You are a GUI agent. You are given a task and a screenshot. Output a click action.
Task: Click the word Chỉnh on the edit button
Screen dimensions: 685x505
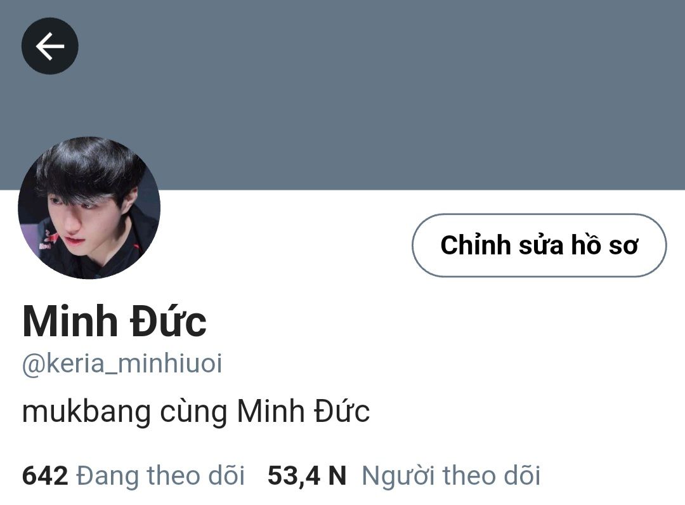click(x=476, y=245)
